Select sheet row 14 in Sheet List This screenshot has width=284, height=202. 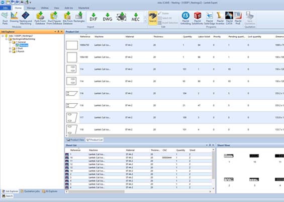tap(139, 171)
